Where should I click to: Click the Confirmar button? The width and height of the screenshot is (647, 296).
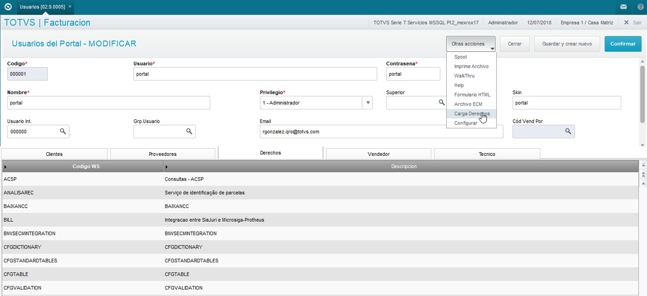623,44
